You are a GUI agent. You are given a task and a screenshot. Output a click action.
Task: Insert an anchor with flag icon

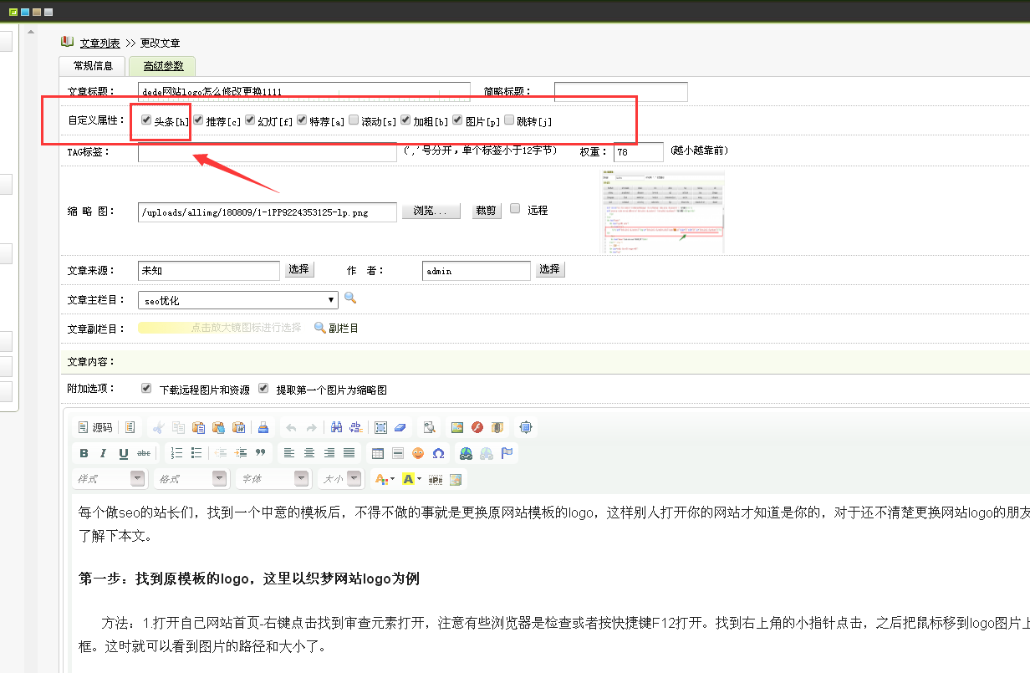point(507,453)
